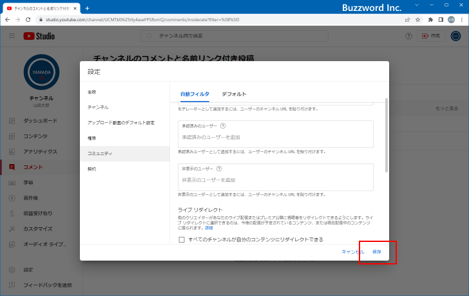Click the browser forward arrow
This screenshot has height=296, width=469.
pyautogui.click(x=17, y=20)
